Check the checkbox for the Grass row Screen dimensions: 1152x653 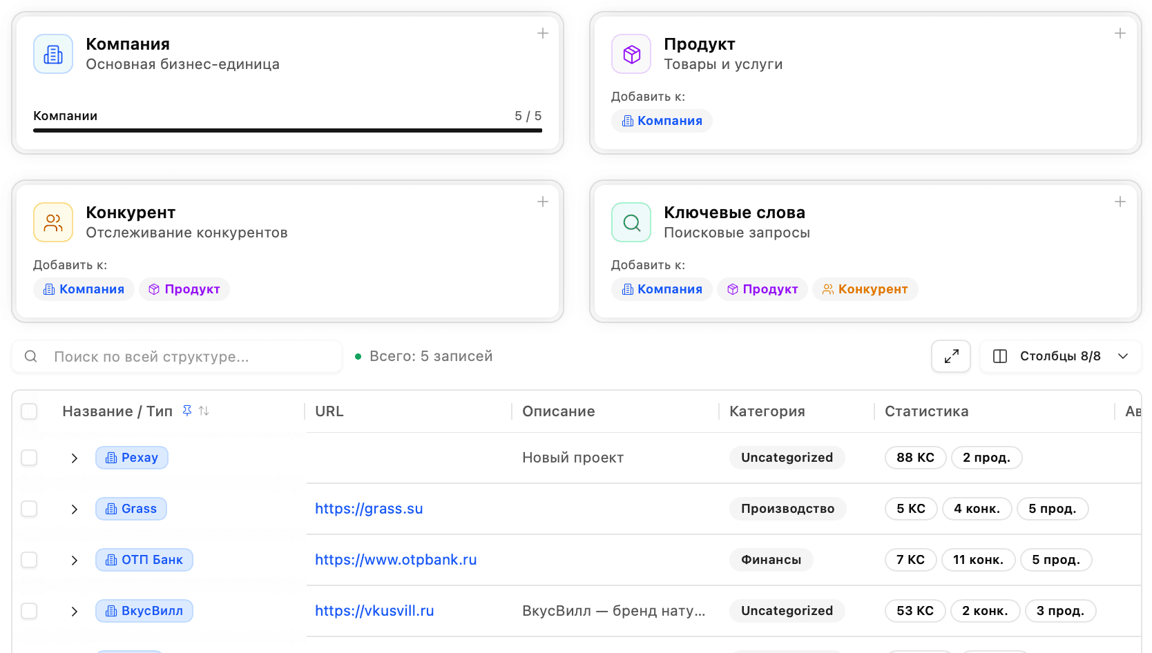point(29,508)
